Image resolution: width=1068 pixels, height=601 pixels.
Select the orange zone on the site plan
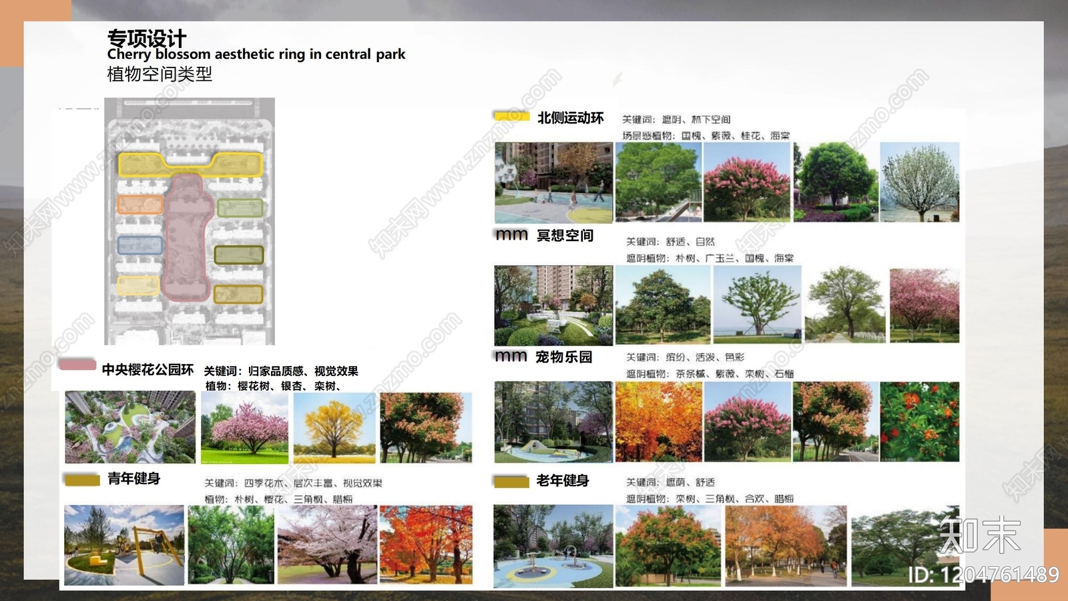140,204
